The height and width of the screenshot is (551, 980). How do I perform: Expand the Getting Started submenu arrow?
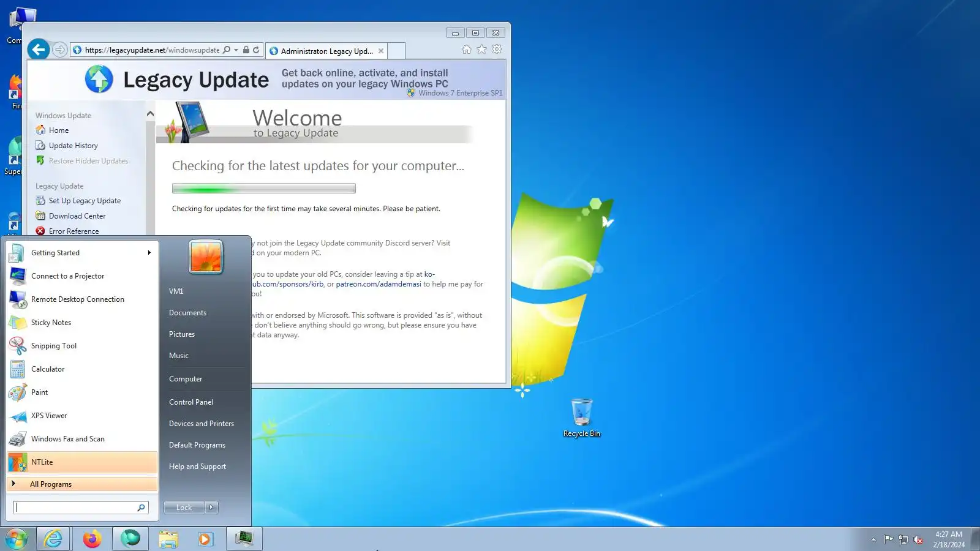pyautogui.click(x=149, y=253)
